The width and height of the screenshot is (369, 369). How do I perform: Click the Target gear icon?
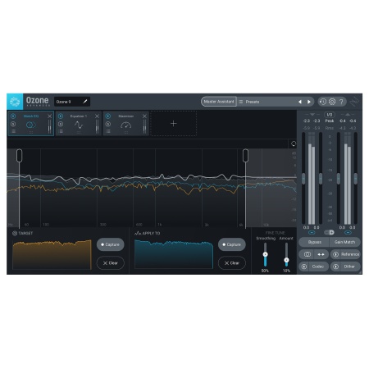(x=15, y=233)
